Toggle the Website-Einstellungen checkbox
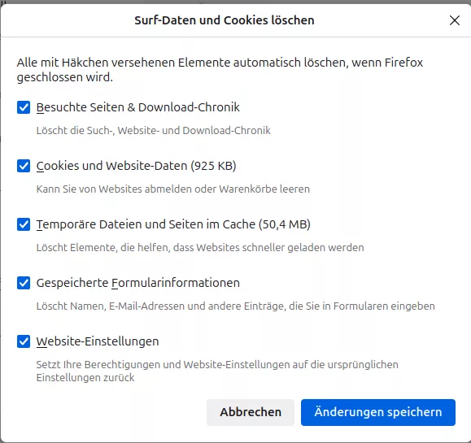This screenshot has width=471, height=443. 24,341
